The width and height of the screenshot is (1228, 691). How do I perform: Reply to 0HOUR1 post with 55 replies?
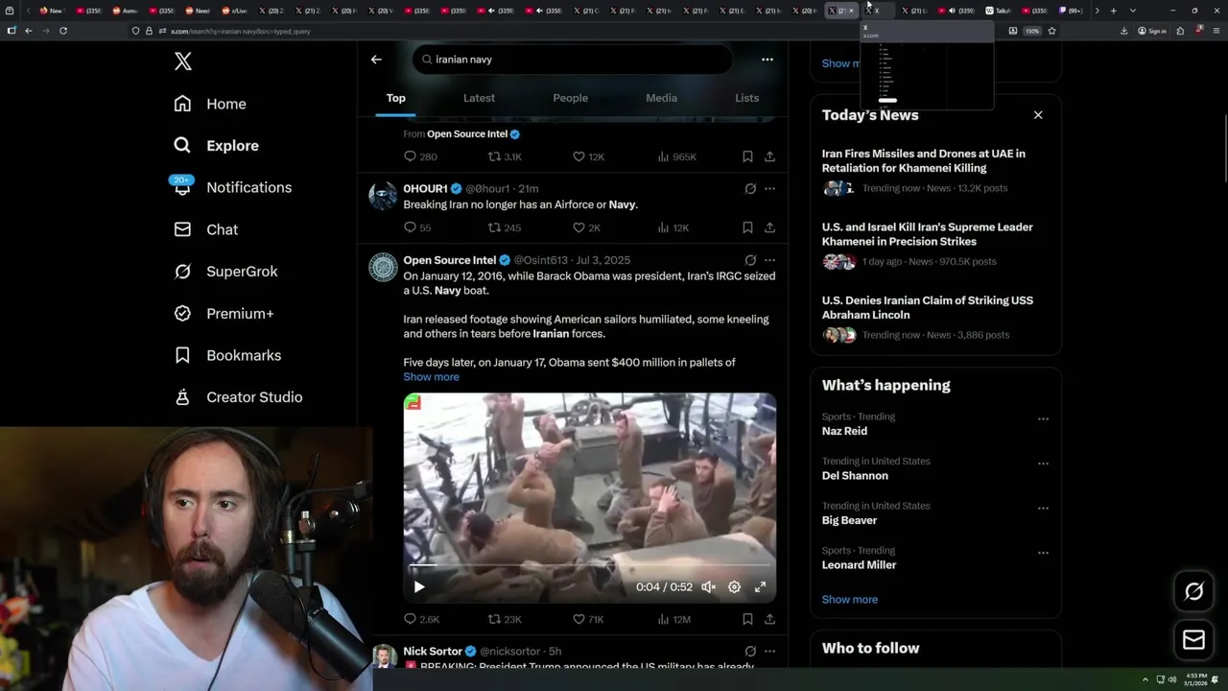pos(417,227)
